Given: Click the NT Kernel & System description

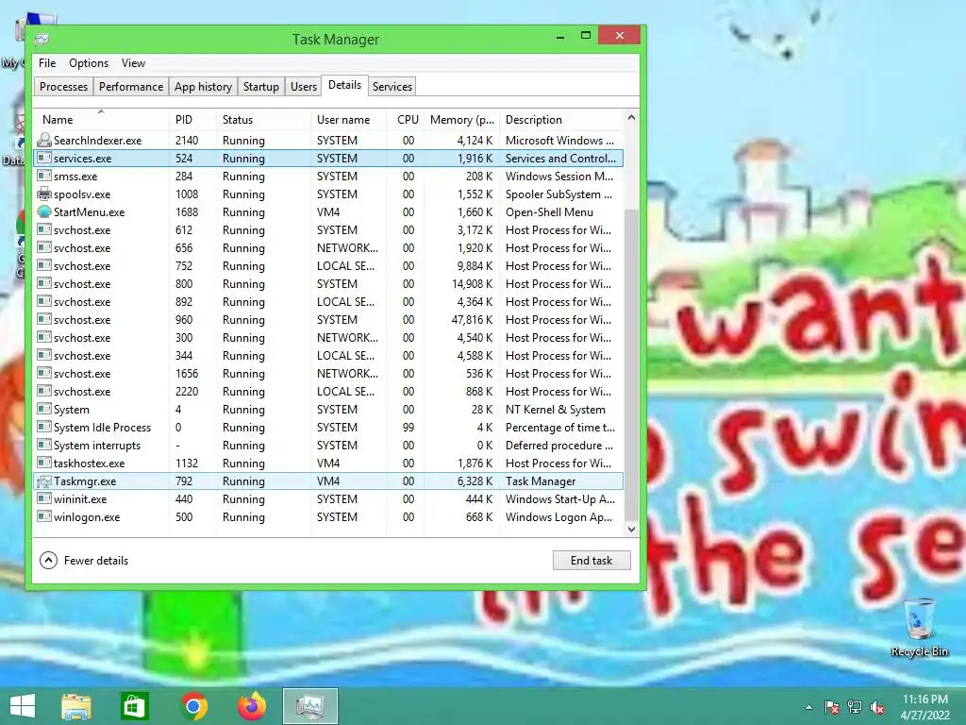Looking at the screenshot, I should (555, 410).
